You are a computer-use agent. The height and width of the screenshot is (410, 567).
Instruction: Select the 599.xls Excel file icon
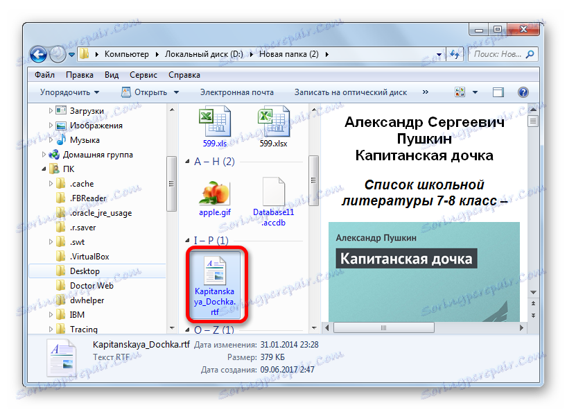[215, 121]
